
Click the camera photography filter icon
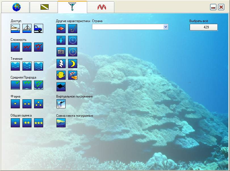[61, 52]
